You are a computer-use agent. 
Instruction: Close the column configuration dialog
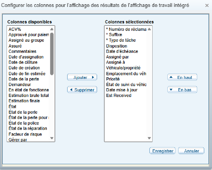click(207, 5)
